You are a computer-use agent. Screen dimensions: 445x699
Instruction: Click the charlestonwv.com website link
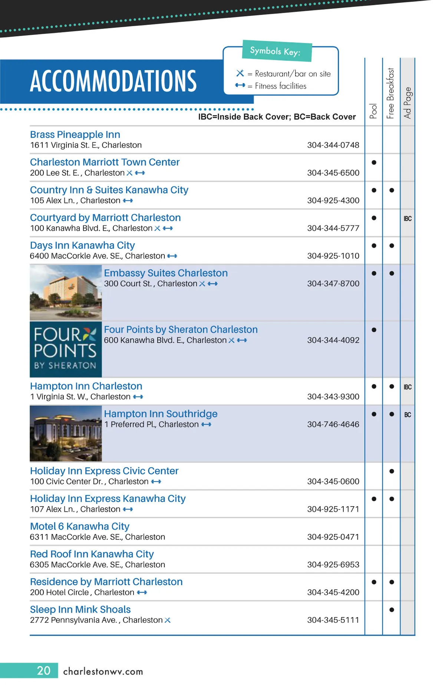point(103,671)
